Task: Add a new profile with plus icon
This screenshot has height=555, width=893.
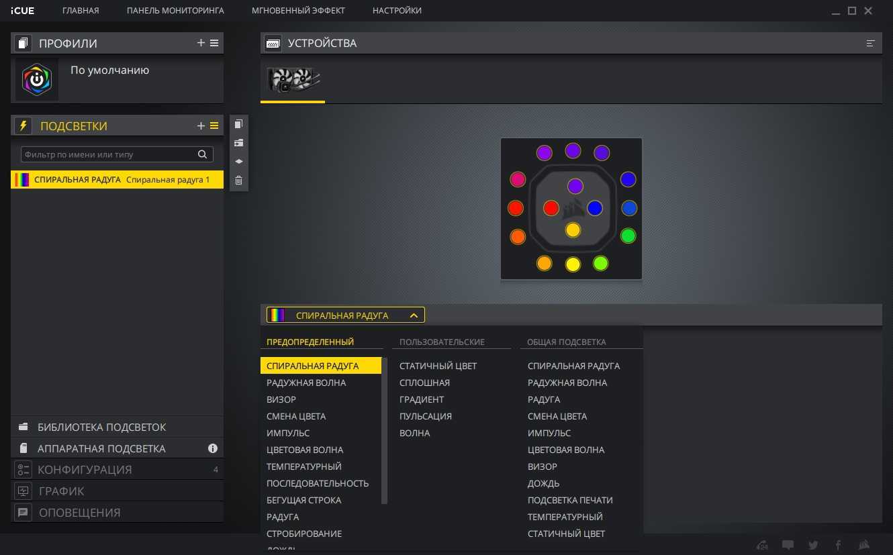Action: 201,43
